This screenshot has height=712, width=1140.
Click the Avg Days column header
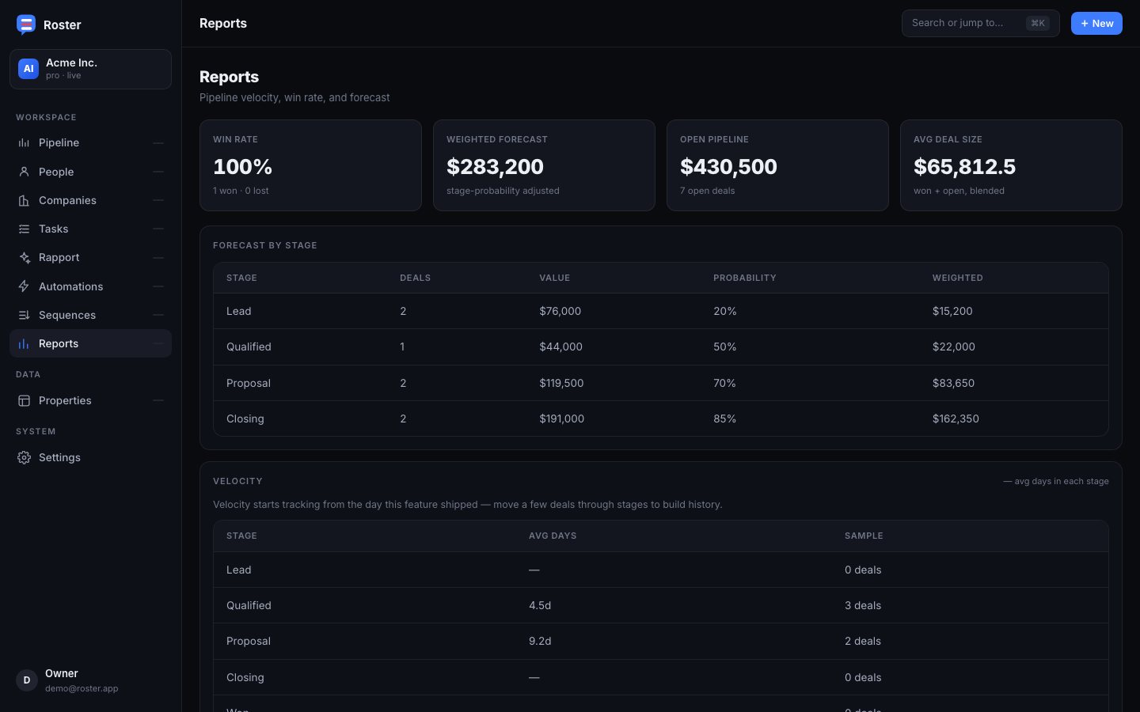tap(553, 536)
